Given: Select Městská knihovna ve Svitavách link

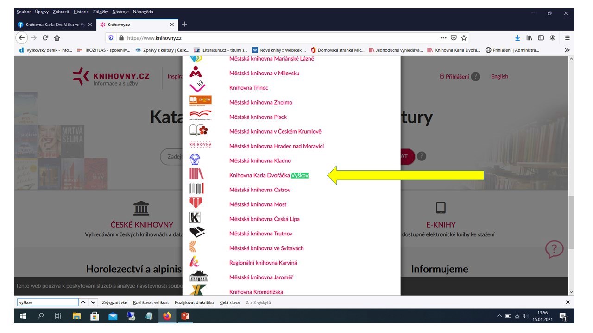Looking at the screenshot, I should click(x=266, y=248).
